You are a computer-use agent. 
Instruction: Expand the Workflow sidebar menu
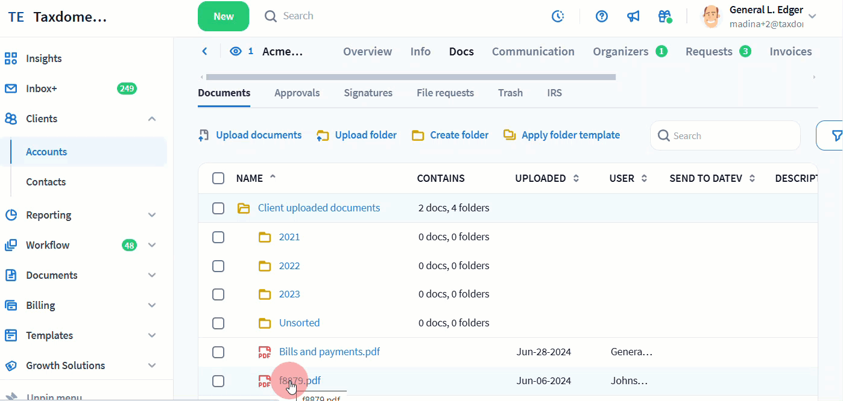pos(152,245)
